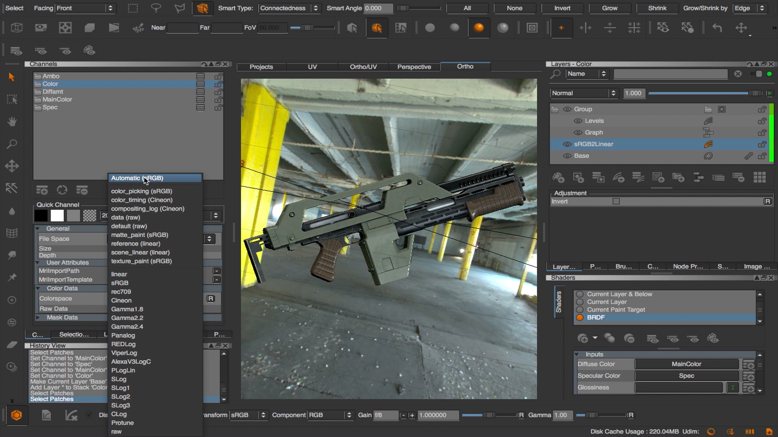Select the orange paint mode icon in the toolbar

point(479,28)
